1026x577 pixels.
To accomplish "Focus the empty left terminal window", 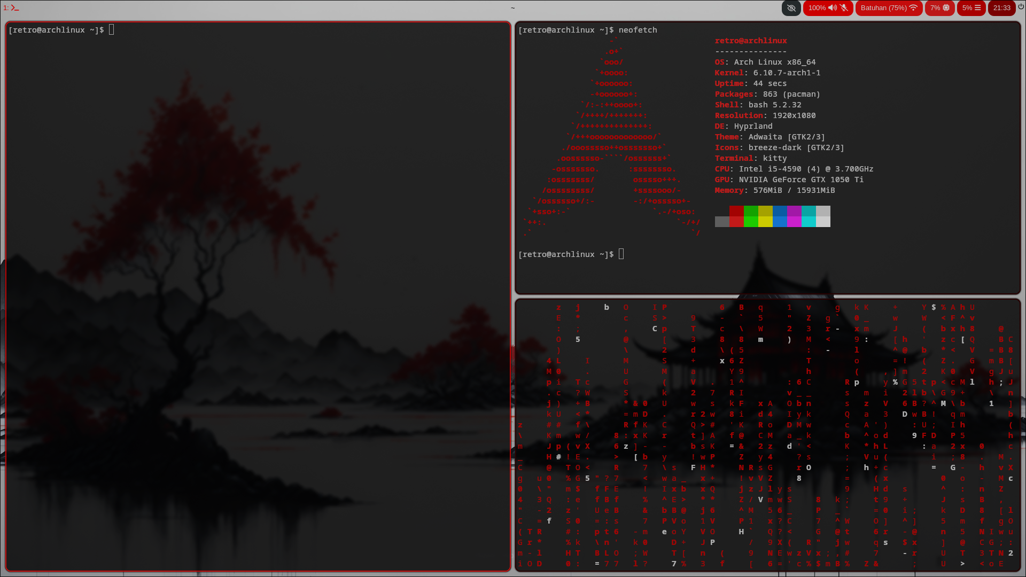I will click(x=258, y=297).
